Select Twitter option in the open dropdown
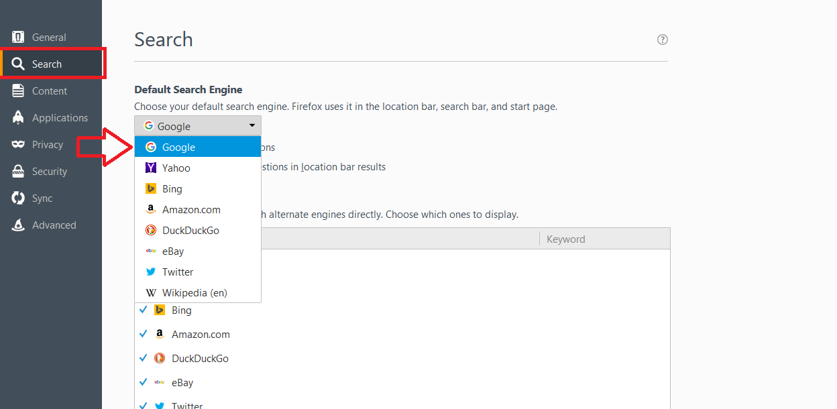 [x=178, y=272]
